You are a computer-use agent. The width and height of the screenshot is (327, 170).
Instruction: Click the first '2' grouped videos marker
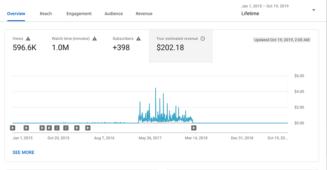(57, 128)
